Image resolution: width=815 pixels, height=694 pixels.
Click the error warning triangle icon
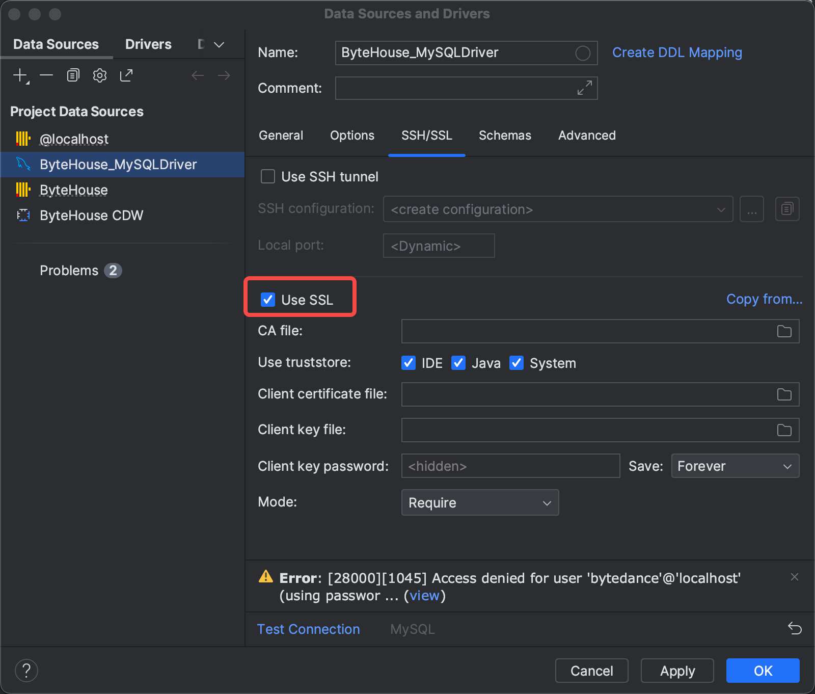click(266, 576)
